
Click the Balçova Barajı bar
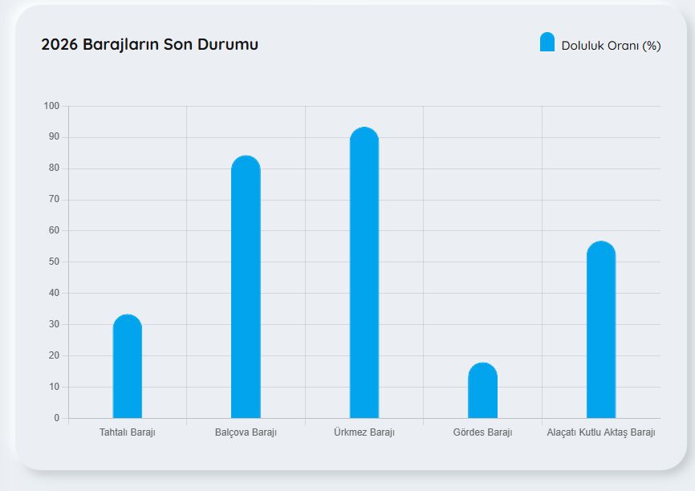pos(246,286)
